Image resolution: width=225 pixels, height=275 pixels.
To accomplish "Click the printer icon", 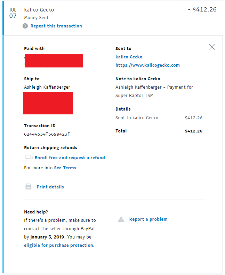I will coord(29,187).
